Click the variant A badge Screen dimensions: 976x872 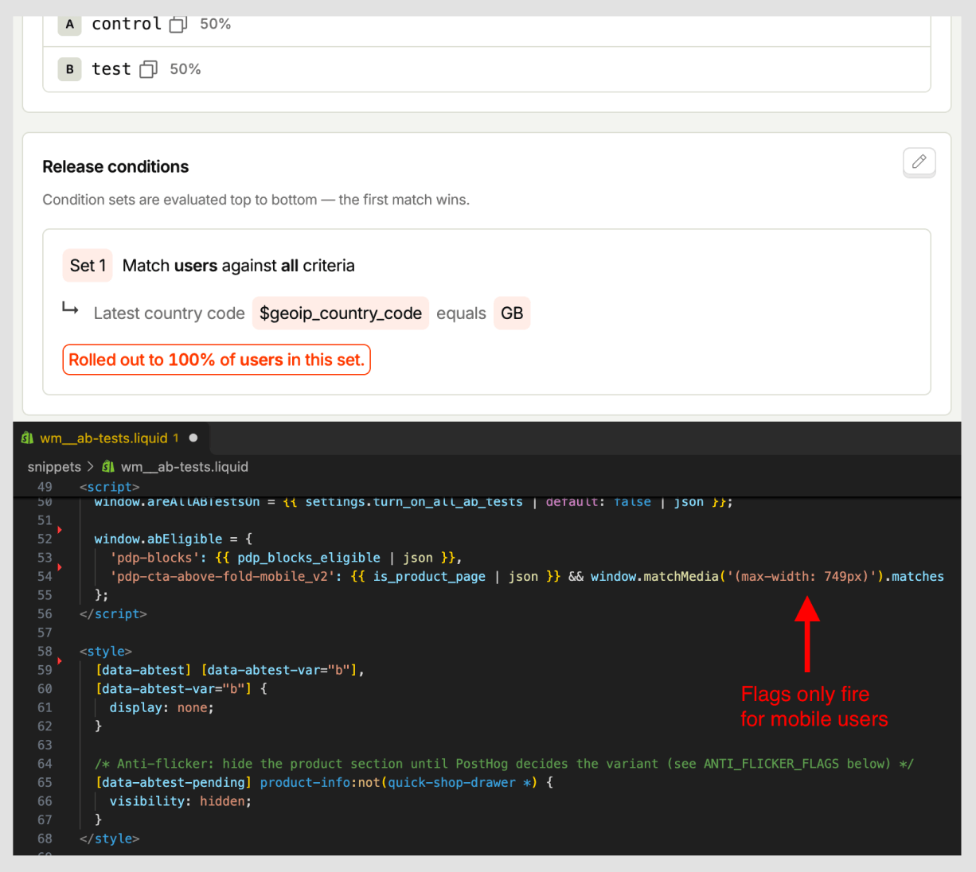70,24
